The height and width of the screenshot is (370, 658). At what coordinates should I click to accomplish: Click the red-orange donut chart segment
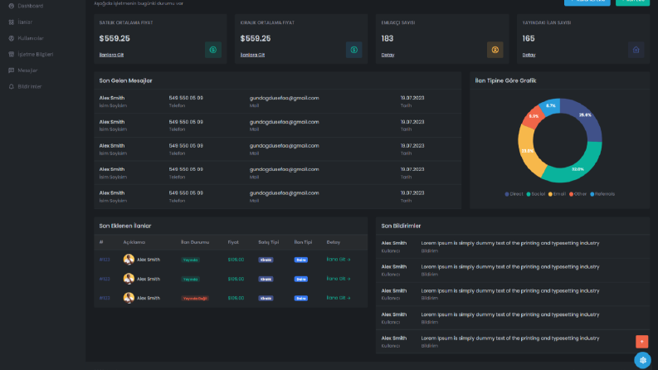pos(532,118)
